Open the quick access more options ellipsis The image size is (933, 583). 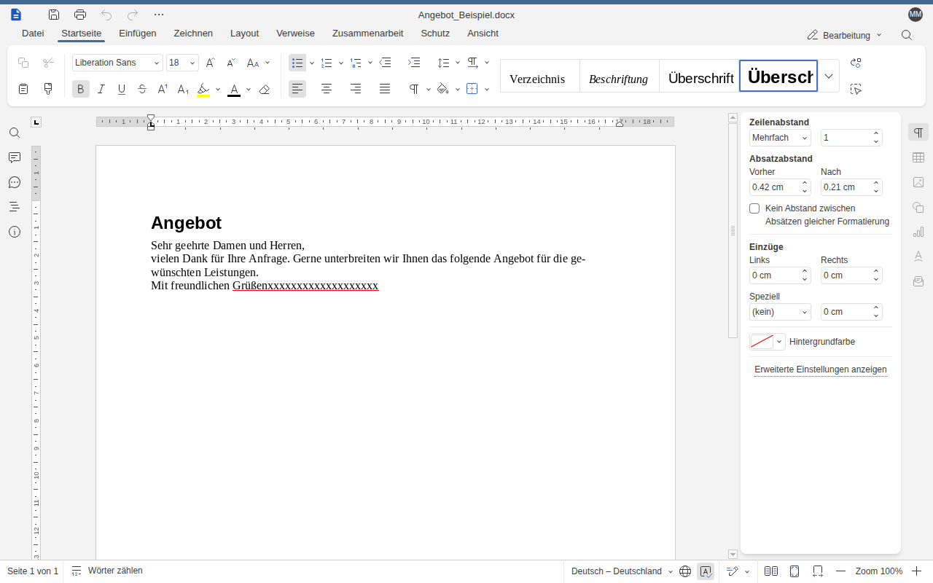point(159,15)
